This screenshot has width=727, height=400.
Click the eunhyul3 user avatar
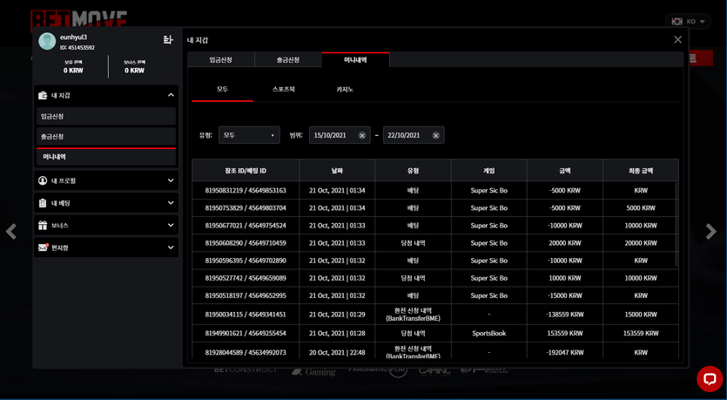coord(47,41)
